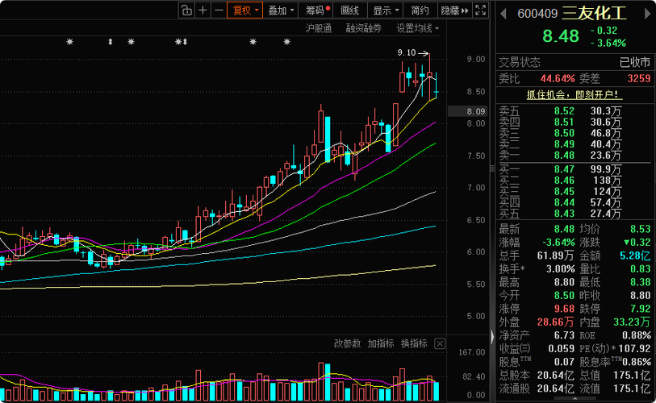Viewport: 656px width, 403px height.
Task: Zoom out chart with minus icon
Action: (x=219, y=10)
